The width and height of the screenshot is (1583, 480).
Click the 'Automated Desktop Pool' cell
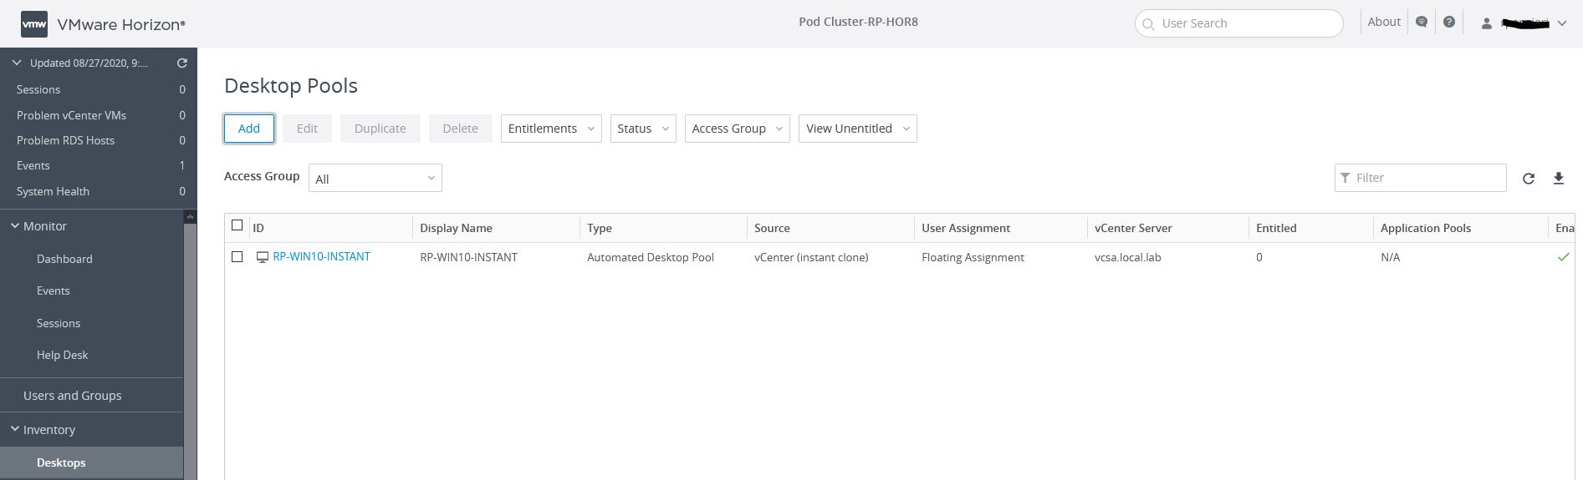coord(651,257)
